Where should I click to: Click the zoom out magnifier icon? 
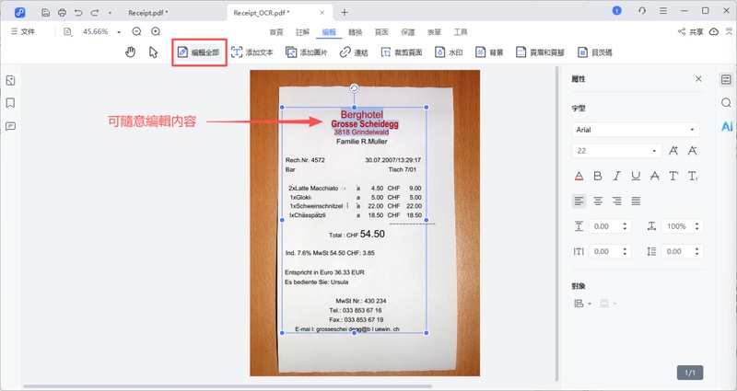click(x=136, y=31)
